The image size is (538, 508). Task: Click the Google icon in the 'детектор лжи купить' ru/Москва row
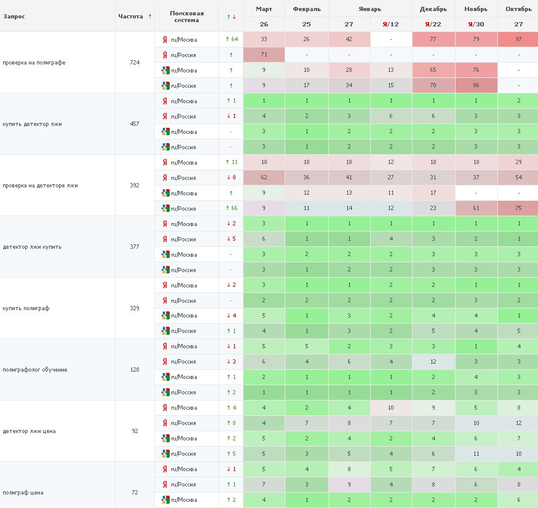165,254
